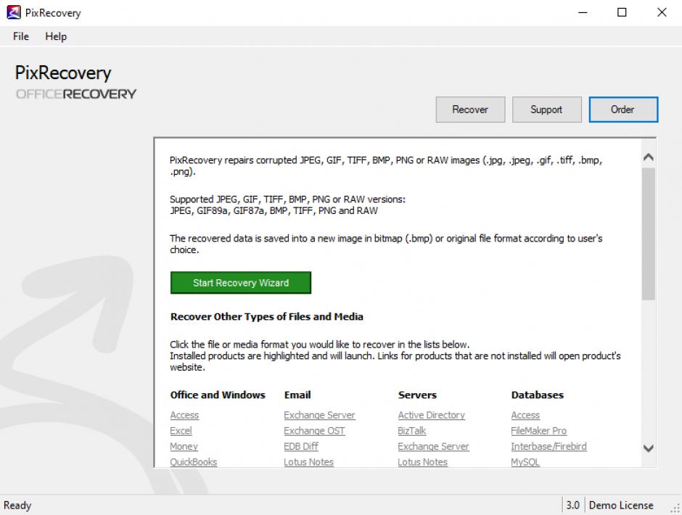The height and width of the screenshot is (515, 682).
Task: Open the Access link under Databases
Action: point(525,415)
